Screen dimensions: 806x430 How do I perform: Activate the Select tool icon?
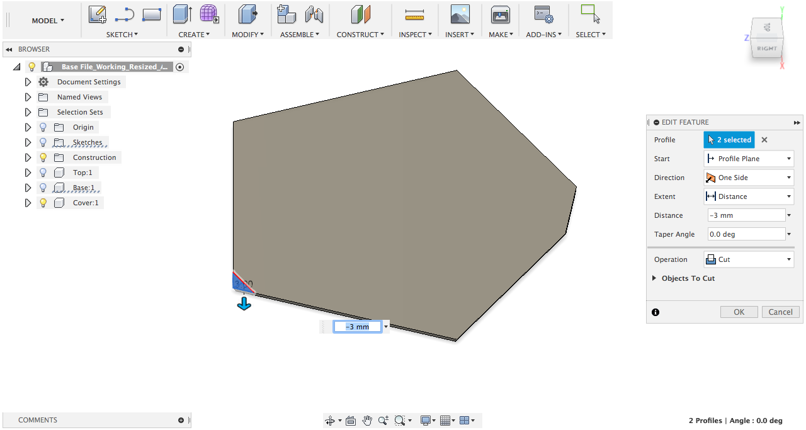tap(590, 14)
